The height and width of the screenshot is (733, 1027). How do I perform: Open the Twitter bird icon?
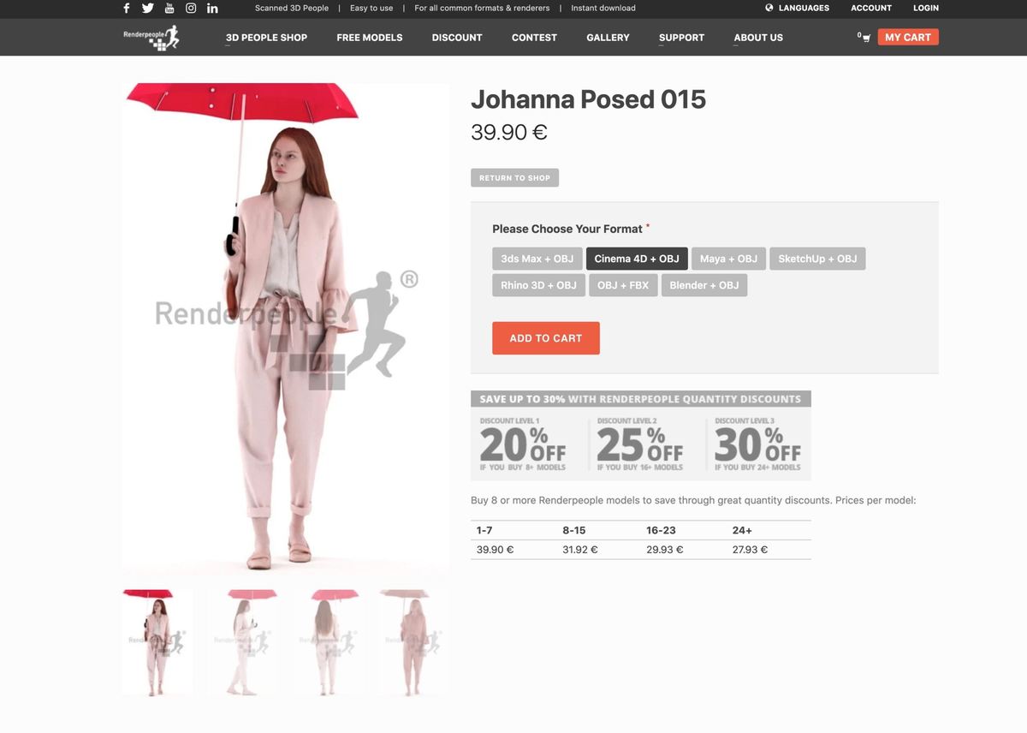click(148, 8)
